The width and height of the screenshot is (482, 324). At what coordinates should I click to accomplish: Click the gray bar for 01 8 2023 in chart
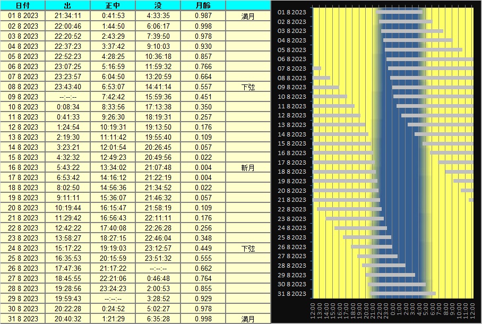399,11
